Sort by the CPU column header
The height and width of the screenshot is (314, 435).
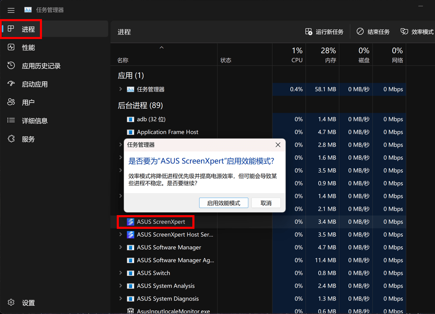[x=289, y=55]
